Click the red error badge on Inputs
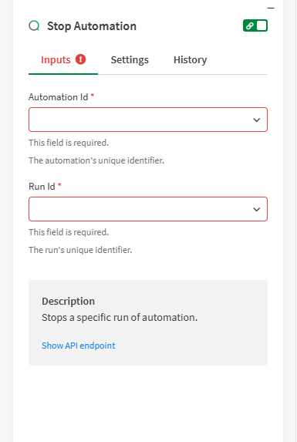This screenshot has width=297, height=442. coord(80,59)
